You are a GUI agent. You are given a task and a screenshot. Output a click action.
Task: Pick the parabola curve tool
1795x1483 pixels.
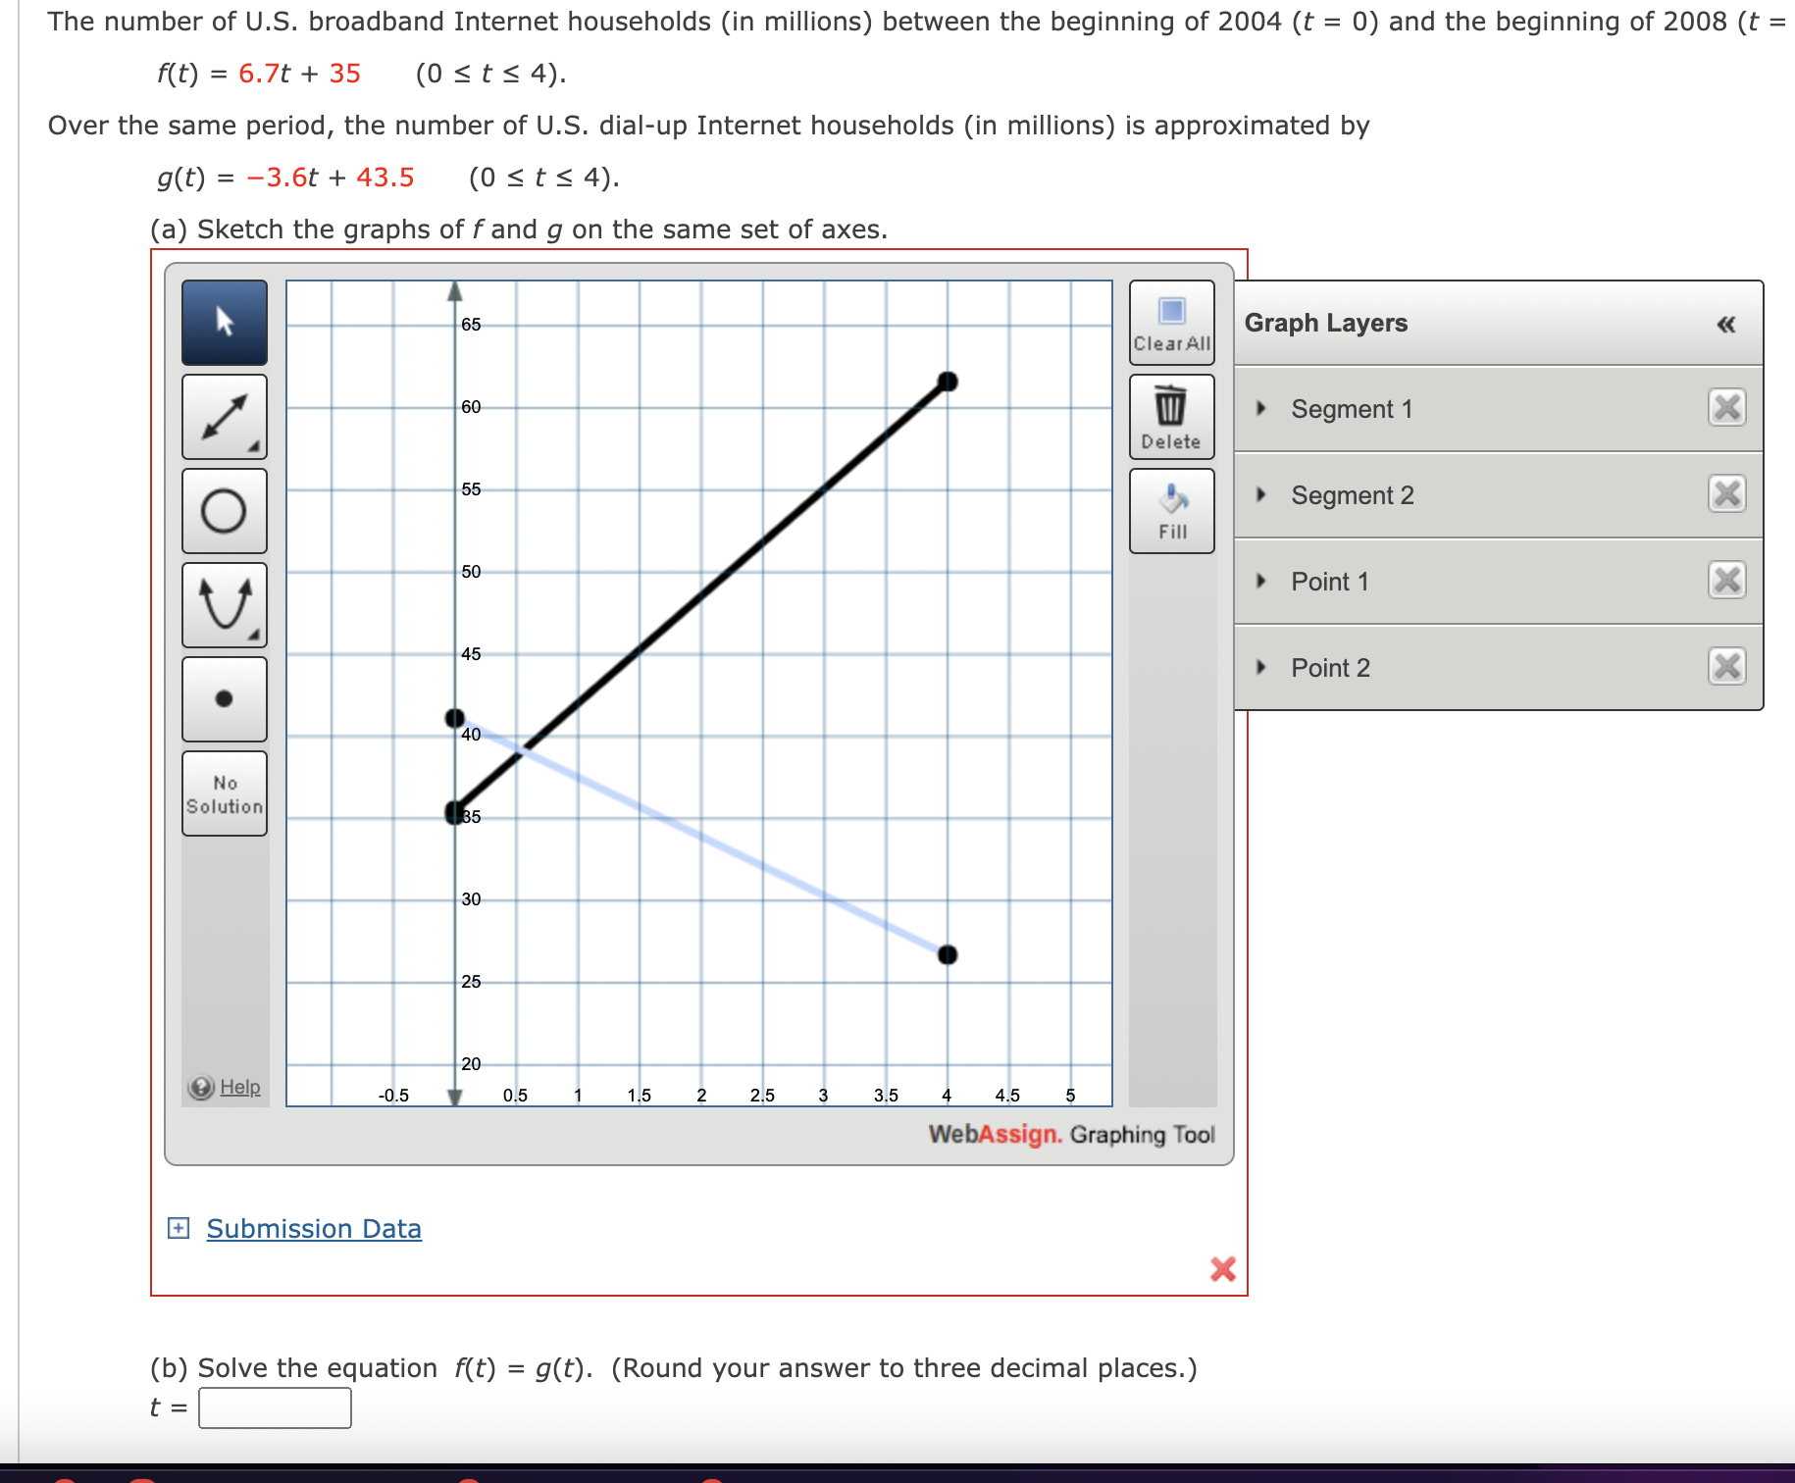(x=225, y=605)
